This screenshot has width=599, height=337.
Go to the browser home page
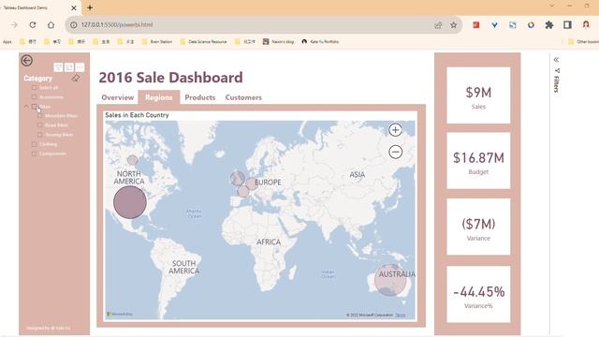pos(51,25)
